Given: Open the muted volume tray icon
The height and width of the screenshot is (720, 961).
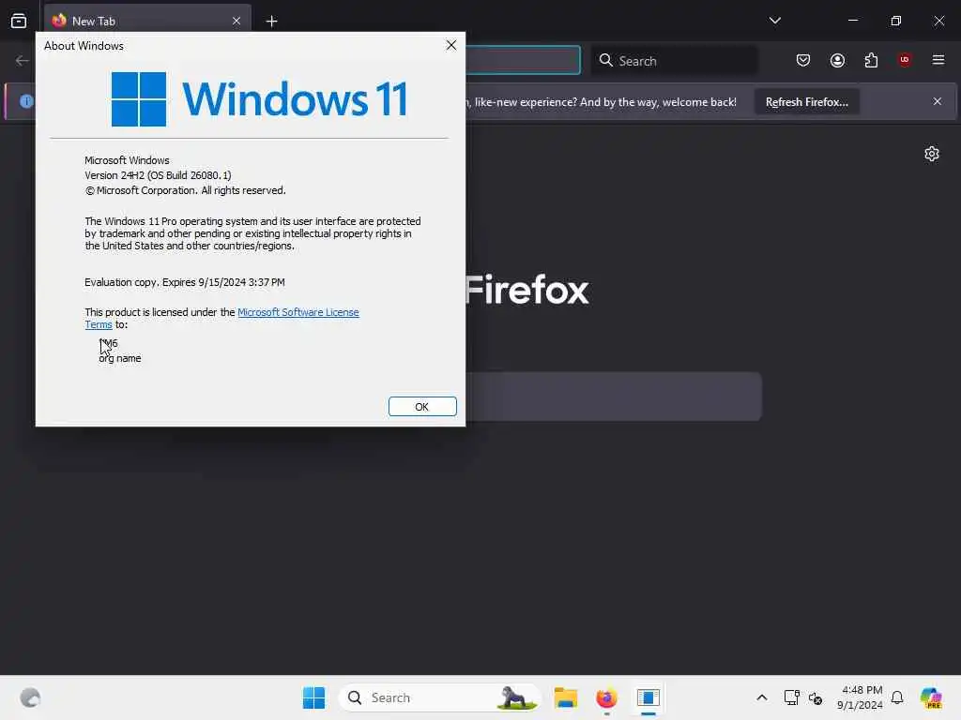Looking at the screenshot, I should coord(816,697).
